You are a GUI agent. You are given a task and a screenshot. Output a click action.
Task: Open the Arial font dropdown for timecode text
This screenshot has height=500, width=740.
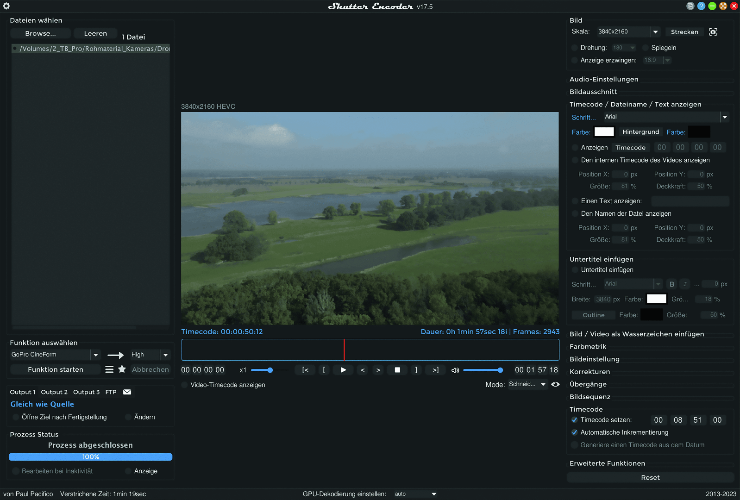[725, 117]
